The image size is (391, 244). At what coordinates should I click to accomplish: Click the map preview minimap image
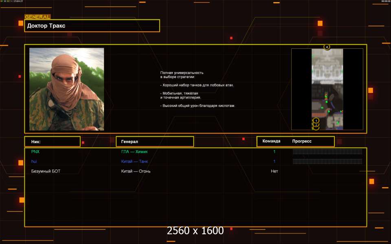pos(327,89)
